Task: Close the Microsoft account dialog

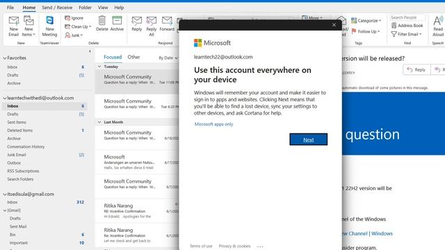Action: (x=334, y=25)
